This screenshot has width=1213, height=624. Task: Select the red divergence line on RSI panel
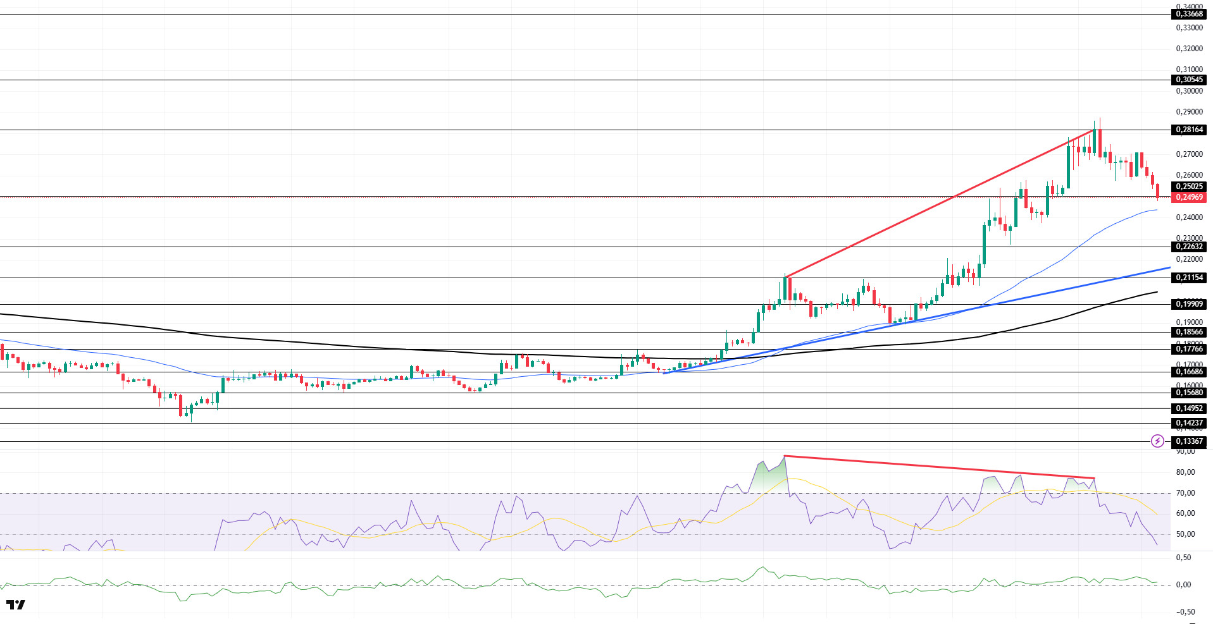click(940, 467)
